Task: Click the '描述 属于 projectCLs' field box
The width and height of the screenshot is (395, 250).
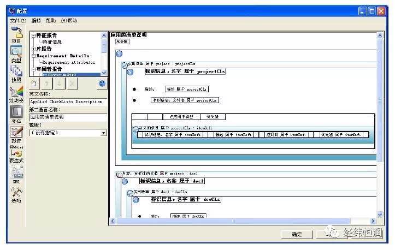Action: [x=187, y=89]
